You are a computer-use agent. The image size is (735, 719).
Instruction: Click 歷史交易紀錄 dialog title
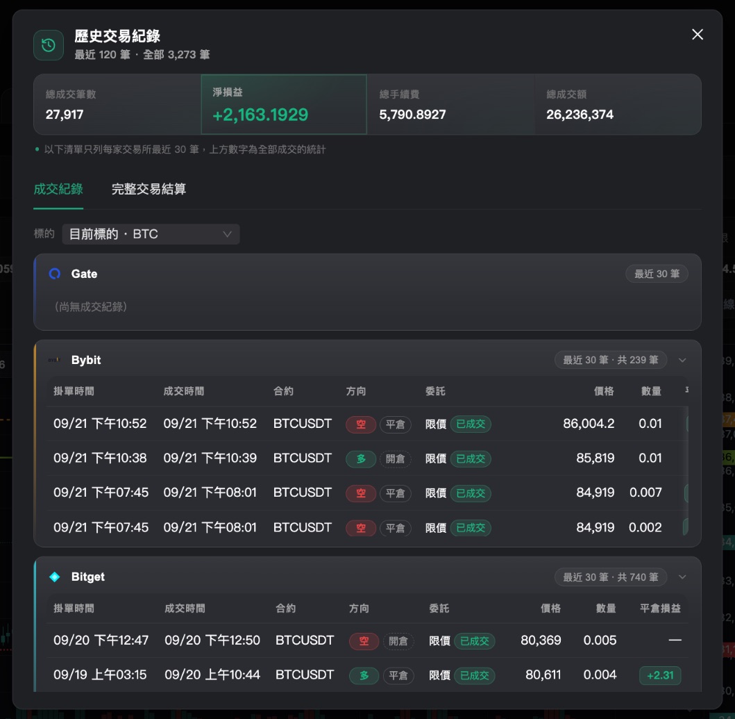pos(117,35)
